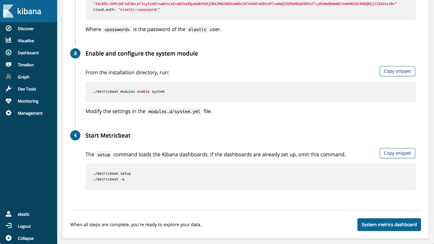This screenshot has height=244, width=434.
Task: Click the modules.d/system.yml file name
Action: [x=174, y=112]
